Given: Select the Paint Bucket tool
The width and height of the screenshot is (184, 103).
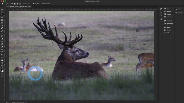Looking at the screenshot, I should coord(2,41).
